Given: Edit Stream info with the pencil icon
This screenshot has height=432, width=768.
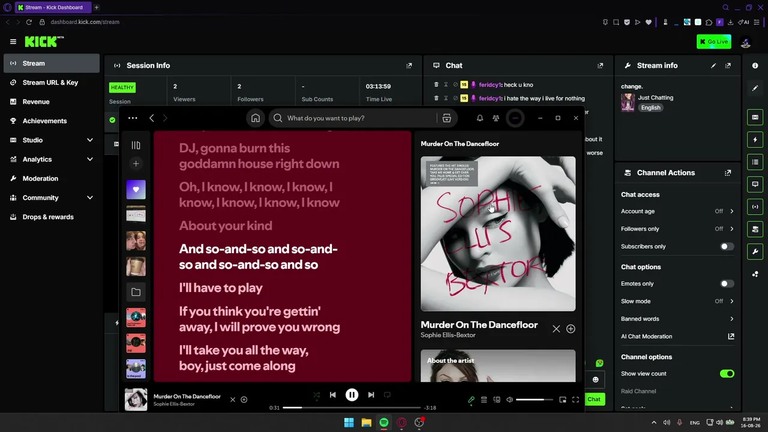Looking at the screenshot, I should pyautogui.click(x=713, y=65).
